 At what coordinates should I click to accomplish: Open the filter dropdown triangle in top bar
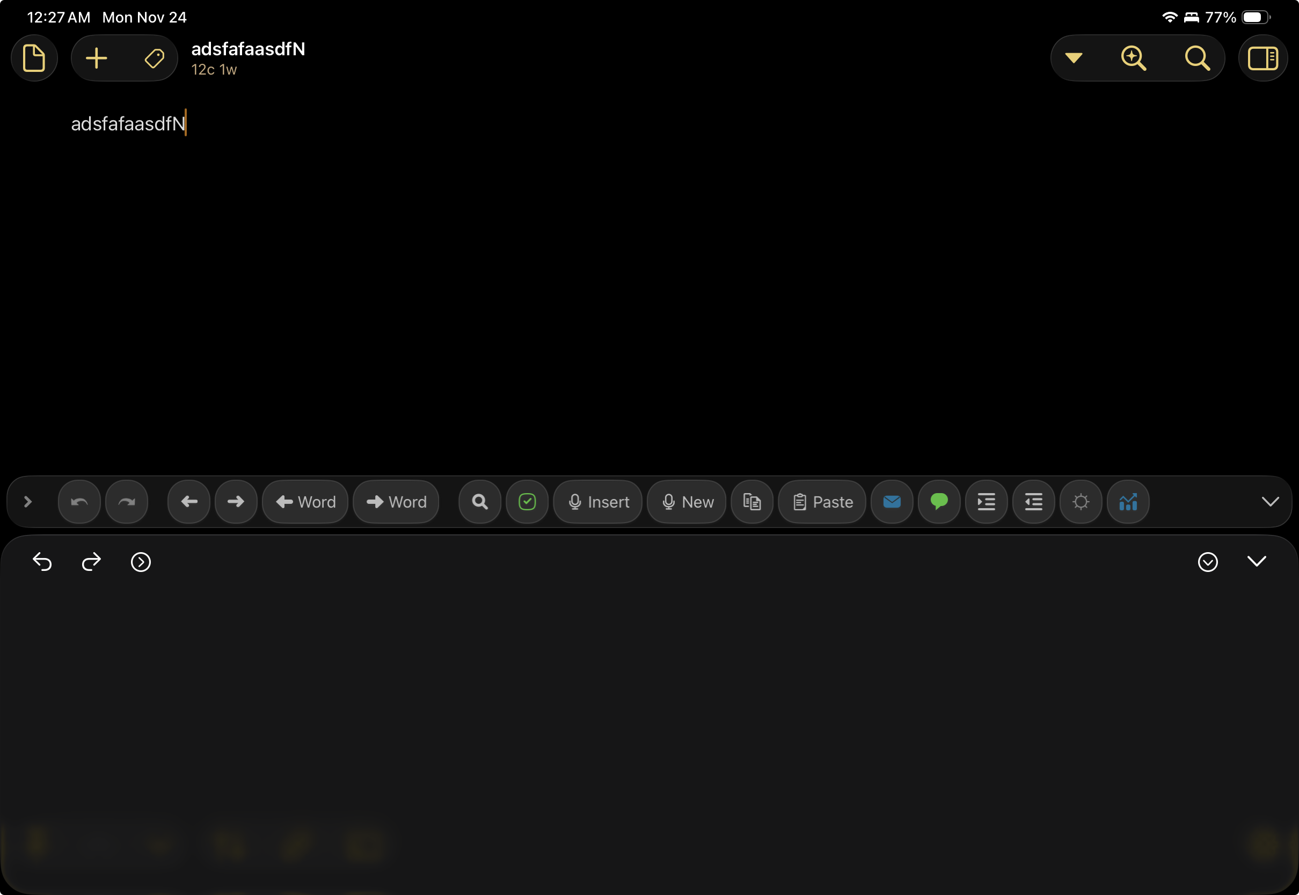[1074, 58]
